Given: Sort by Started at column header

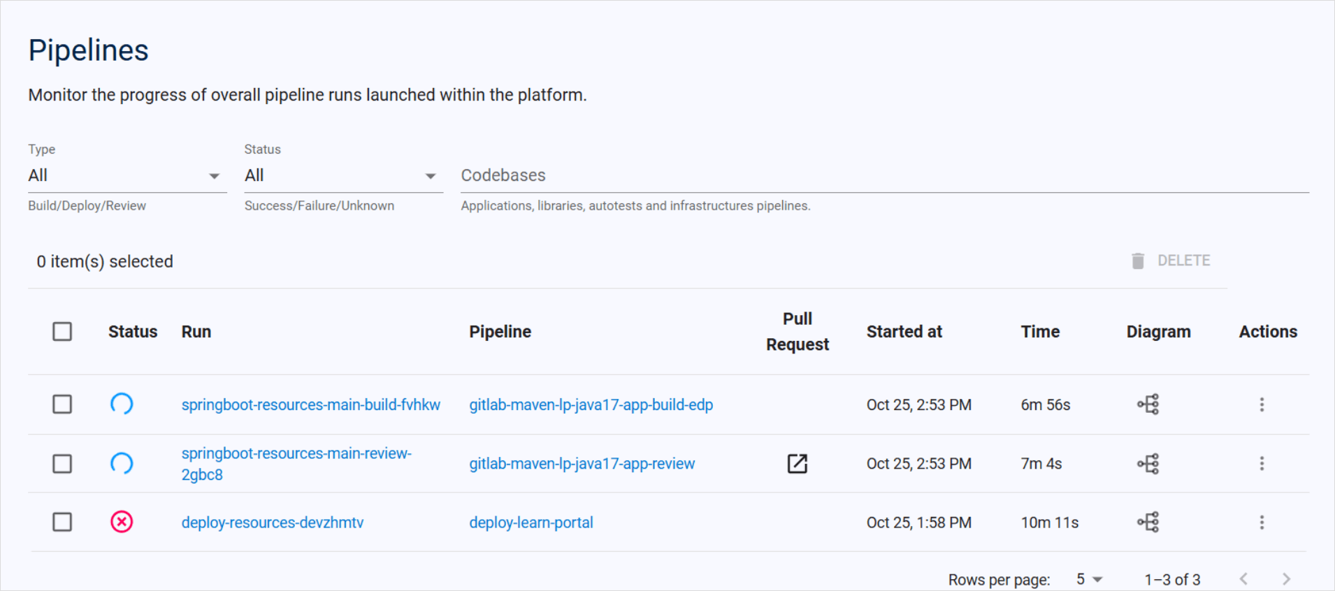Looking at the screenshot, I should pos(904,332).
